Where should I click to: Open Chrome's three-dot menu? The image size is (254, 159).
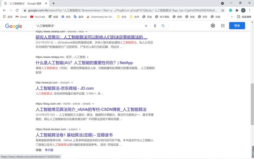click(250, 10)
